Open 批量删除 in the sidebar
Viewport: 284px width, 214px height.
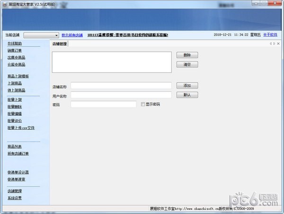tap(15, 107)
